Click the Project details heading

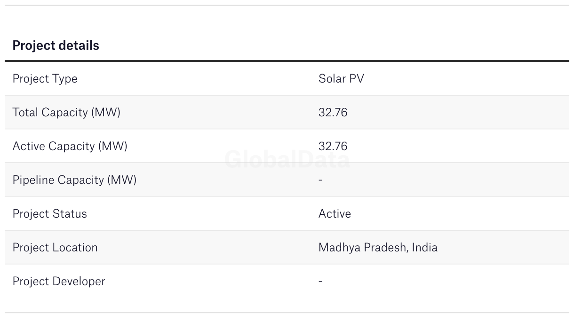click(56, 45)
